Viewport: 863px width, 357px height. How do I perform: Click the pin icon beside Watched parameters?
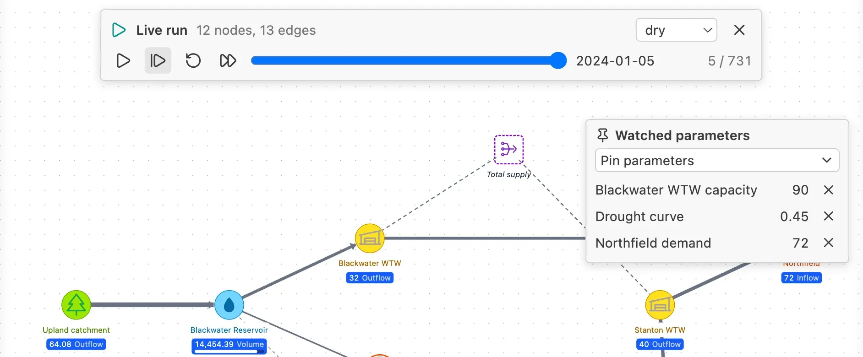[603, 135]
